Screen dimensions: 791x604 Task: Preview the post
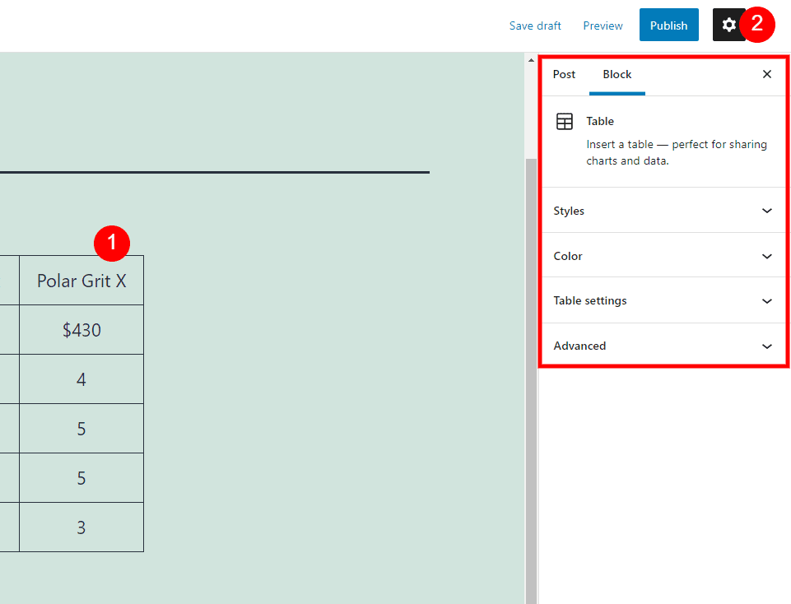click(602, 26)
